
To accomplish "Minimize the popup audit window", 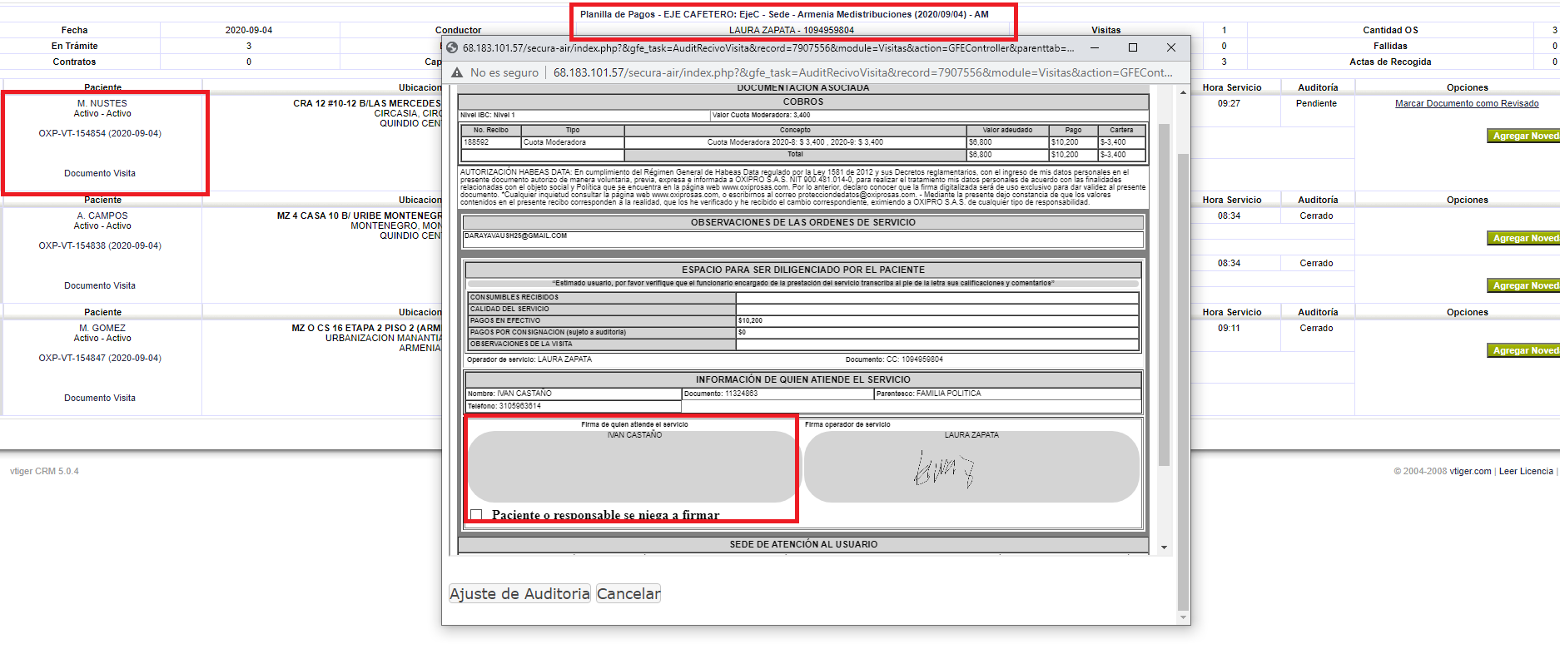I will [1095, 47].
